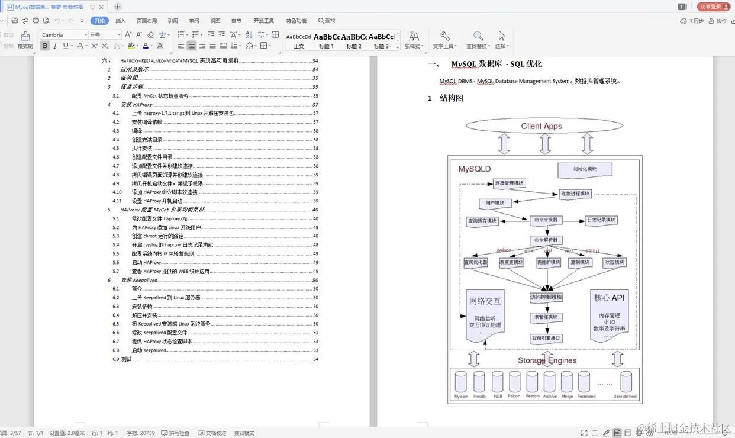The height and width of the screenshot is (438, 735).
Task: Open the 开发工具 Developer Tools tab
Action: [263, 21]
